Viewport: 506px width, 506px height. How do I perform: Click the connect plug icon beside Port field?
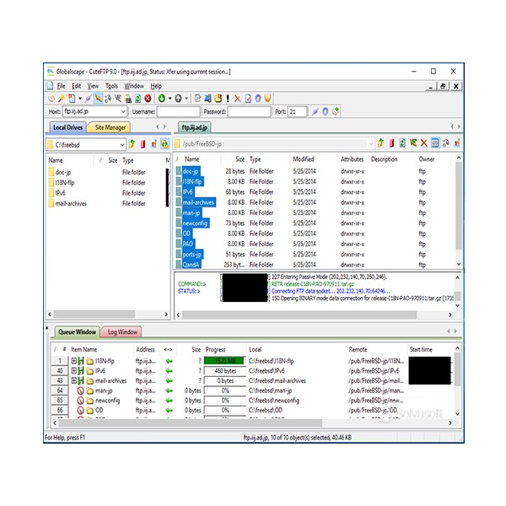(x=315, y=111)
